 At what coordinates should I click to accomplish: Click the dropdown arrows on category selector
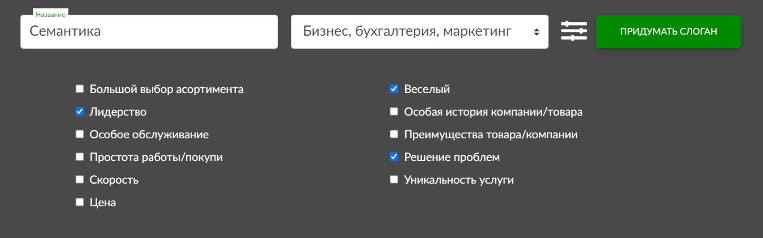coord(536,32)
